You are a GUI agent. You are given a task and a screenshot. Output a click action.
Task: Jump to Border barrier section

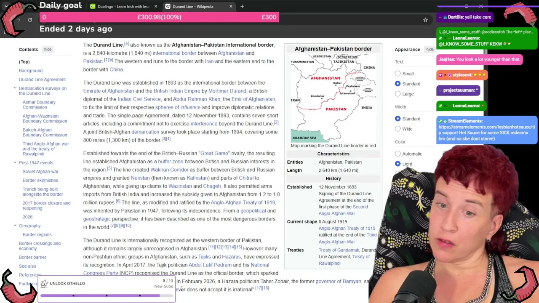point(32,258)
